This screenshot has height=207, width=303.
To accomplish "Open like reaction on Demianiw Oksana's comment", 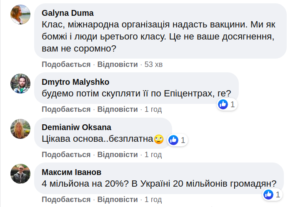I will (178, 140).
